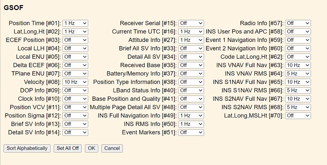Image resolution: width=327 pixels, height=165 pixels.
Task: Open the Position Time [#01] rate dropdown
Action: 75,23
